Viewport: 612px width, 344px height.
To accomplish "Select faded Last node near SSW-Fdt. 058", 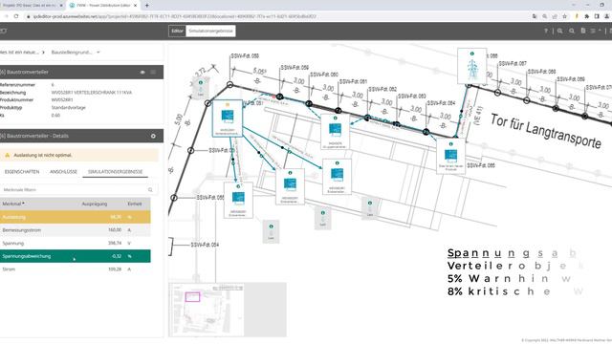I will point(201,89).
